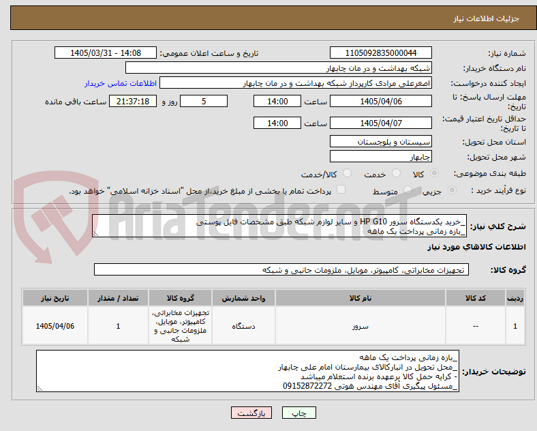
Task: Click the remaining time field 21:37:18
Action: click(x=133, y=101)
